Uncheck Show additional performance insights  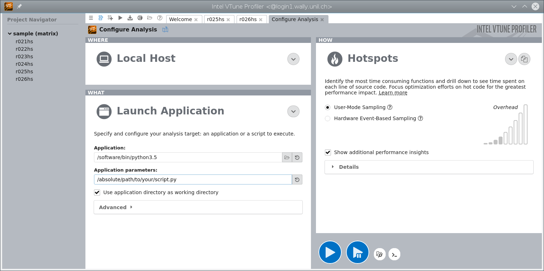point(328,152)
